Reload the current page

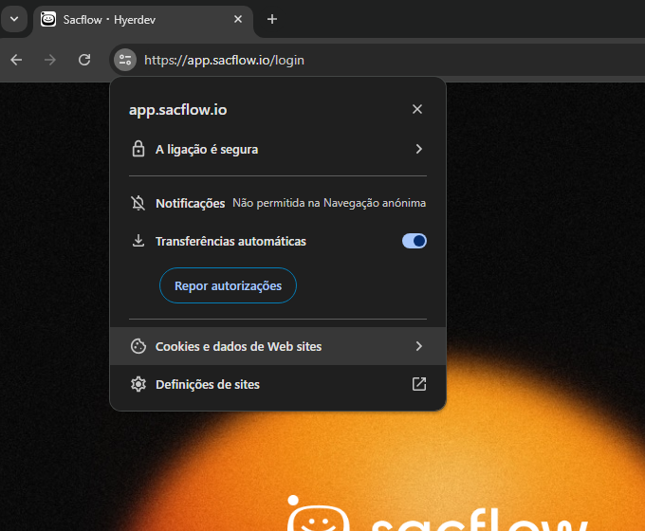84,60
